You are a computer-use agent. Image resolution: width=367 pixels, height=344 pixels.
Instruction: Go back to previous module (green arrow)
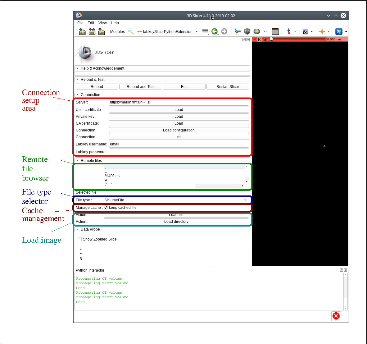pos(214,31)
